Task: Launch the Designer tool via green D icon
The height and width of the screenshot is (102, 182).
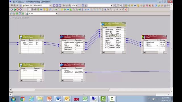Action: point(15,9)
